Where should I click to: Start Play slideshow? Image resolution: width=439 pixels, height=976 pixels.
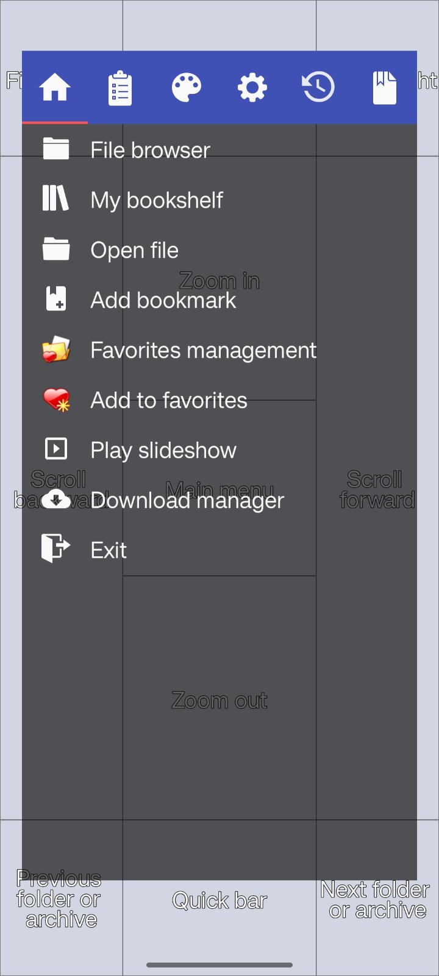coord(163,450)
